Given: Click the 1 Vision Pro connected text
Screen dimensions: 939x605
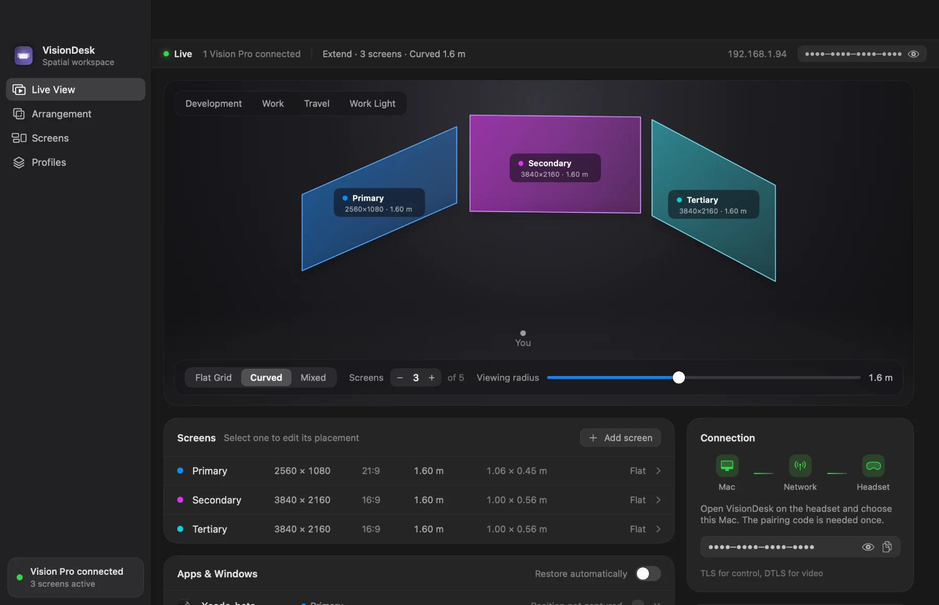Looking at the screenshot, I should 251,54.
